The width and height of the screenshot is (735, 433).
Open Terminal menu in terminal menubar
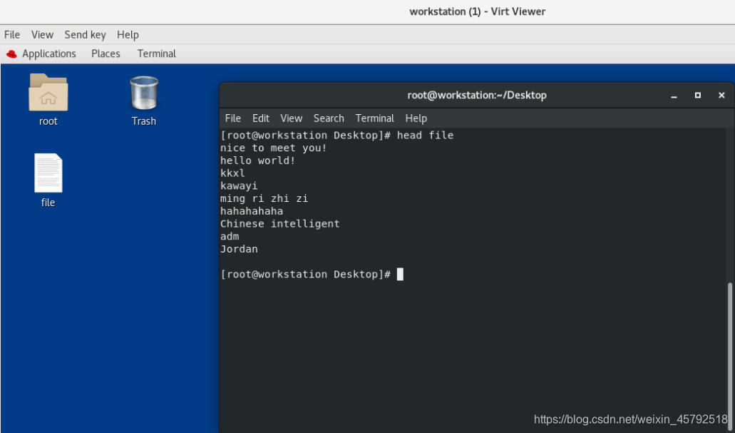click(374, 118)
